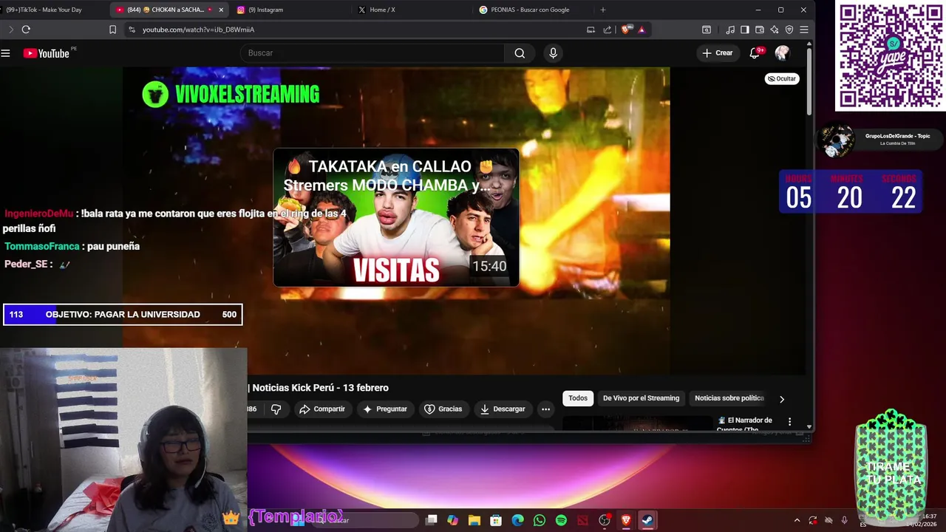The width and height of the screenshot is (946, 532).
Task: Open the Leo AI sparkle icon
Action: 774,30
